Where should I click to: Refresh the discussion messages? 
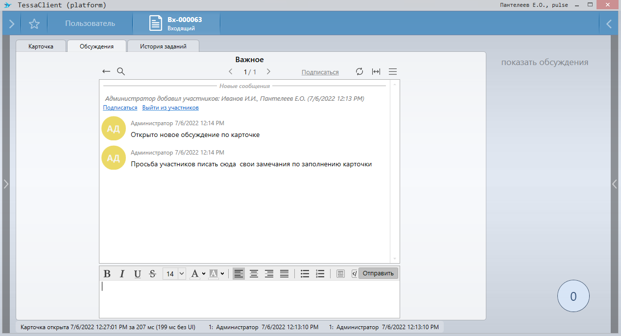click(x=359, y=72)
